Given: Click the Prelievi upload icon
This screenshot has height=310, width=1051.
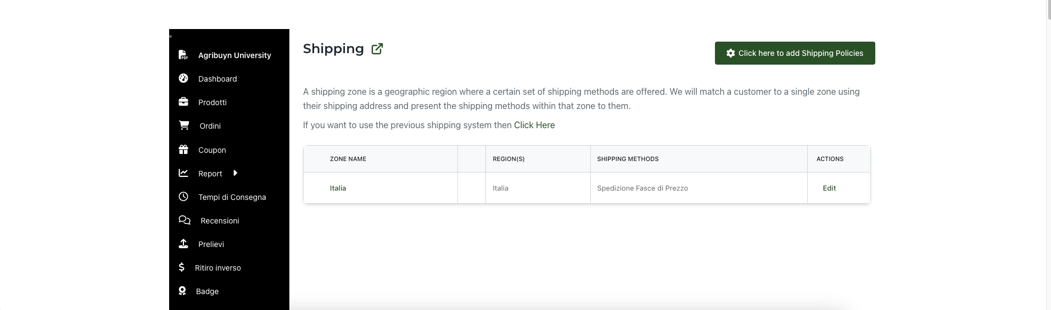Looking at the screenshot, I should (183, 244).
